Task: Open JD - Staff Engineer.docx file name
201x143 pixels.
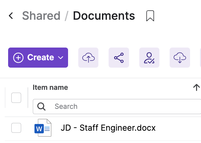Action: tap(108, 128)
